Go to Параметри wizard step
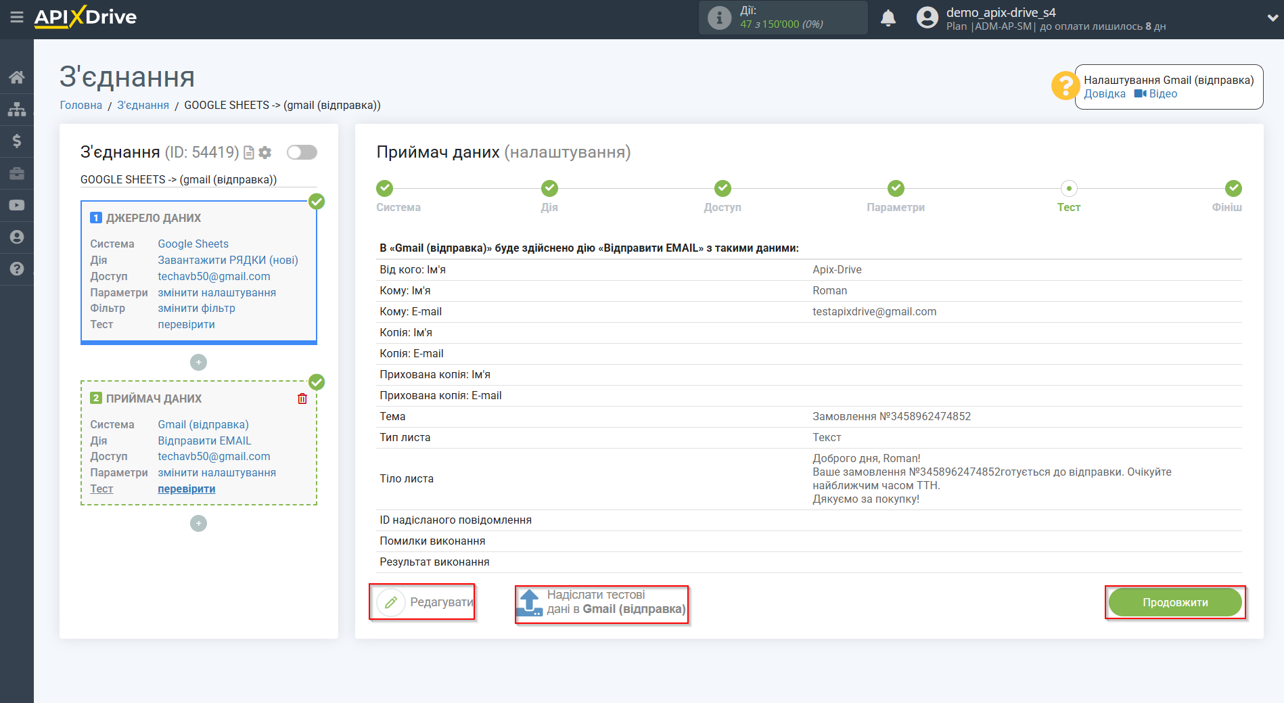 (896, 188)
